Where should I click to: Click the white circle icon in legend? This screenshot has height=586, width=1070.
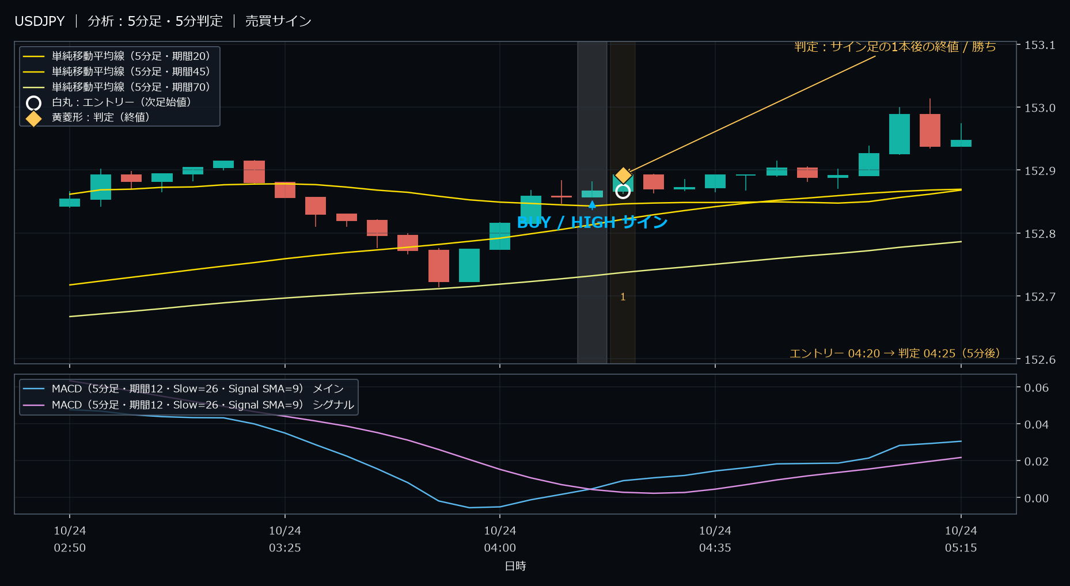coord(34,103)
